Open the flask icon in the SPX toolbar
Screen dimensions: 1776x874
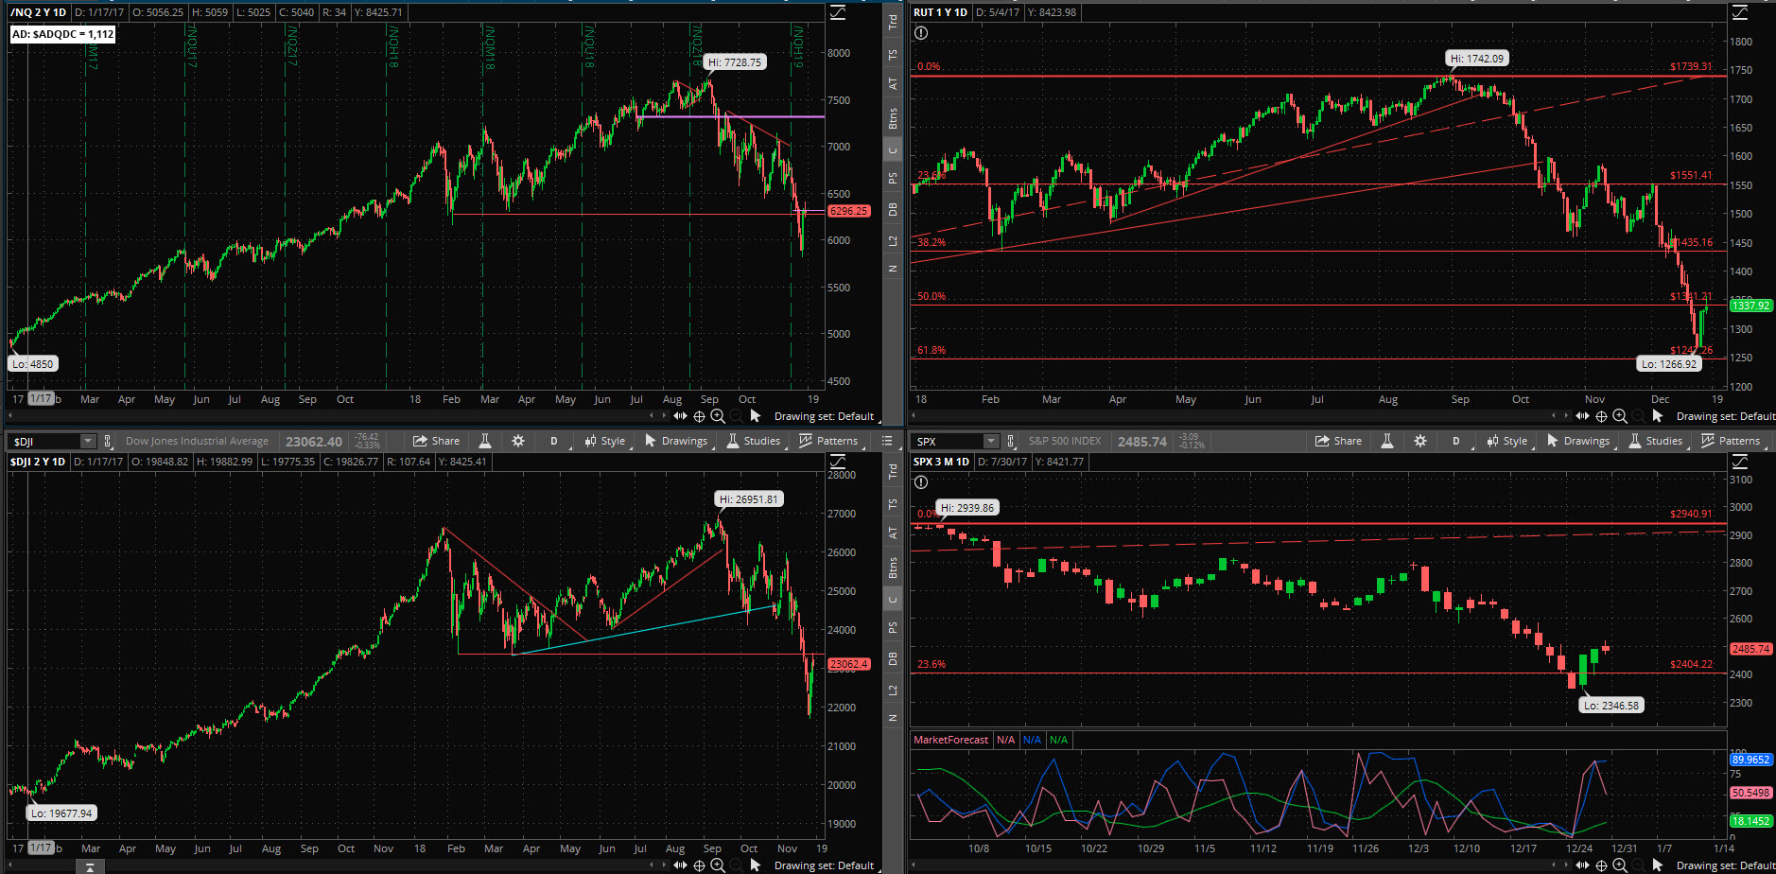(x=1387, y=441)
